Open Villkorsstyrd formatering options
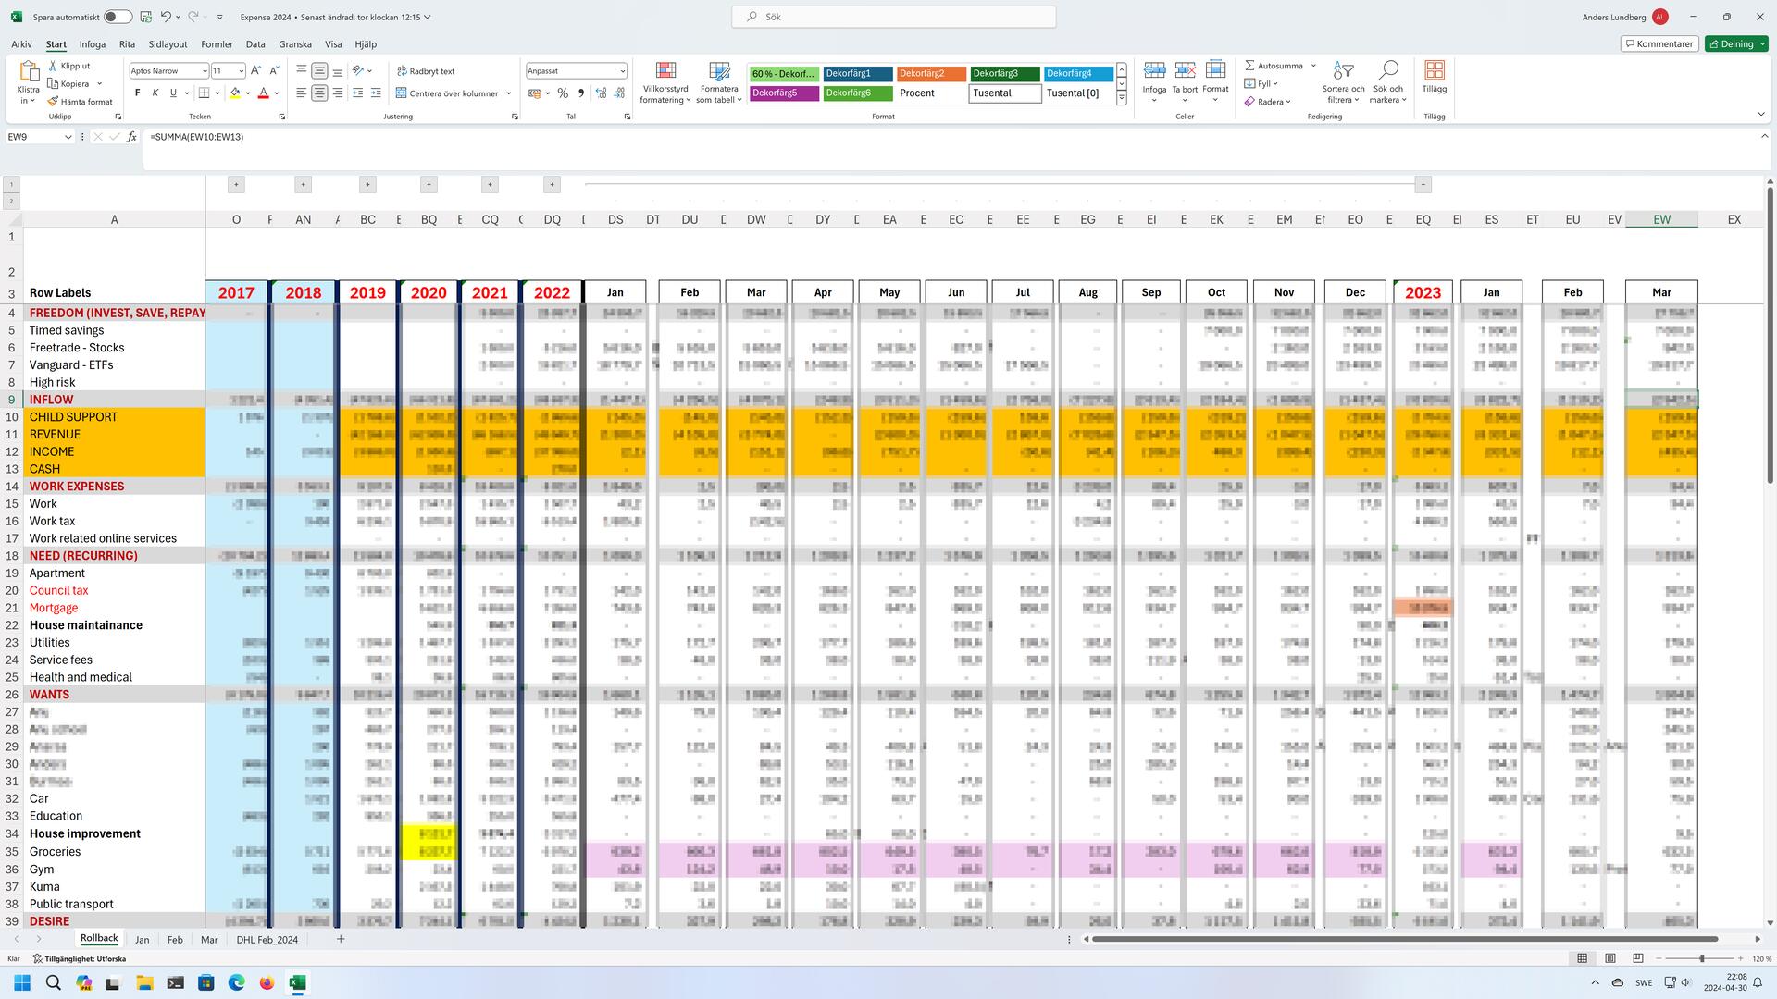1777x999 pixels. click(665, 82)
